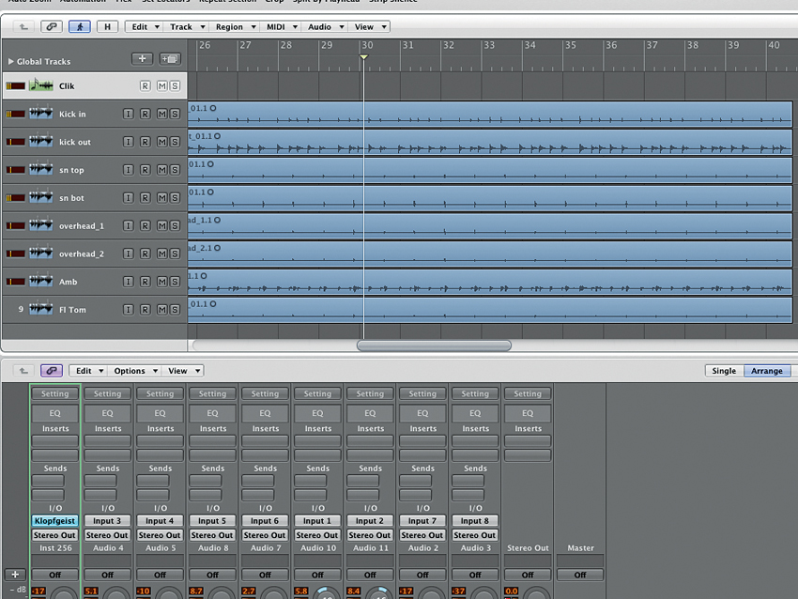Image resolution: width=798 pixels, height=599 pixels.
Task: Click the mixer add channel plus button
Action: tap(15, 575)
